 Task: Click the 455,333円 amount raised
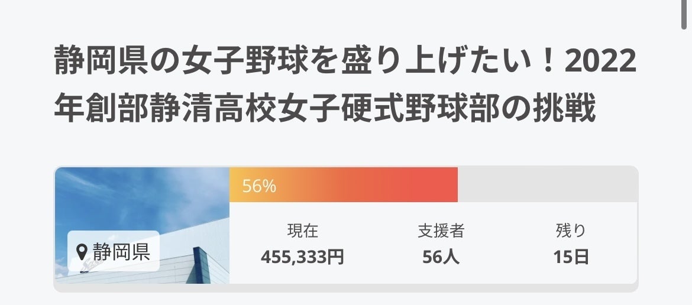click(x=302, y=257)
